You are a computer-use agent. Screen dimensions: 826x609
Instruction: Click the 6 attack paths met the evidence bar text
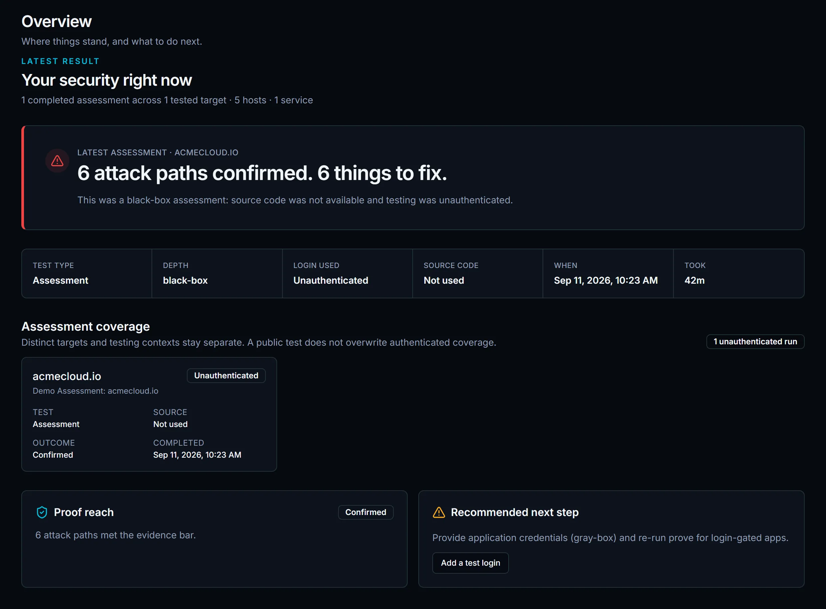[x=115, y=535]
